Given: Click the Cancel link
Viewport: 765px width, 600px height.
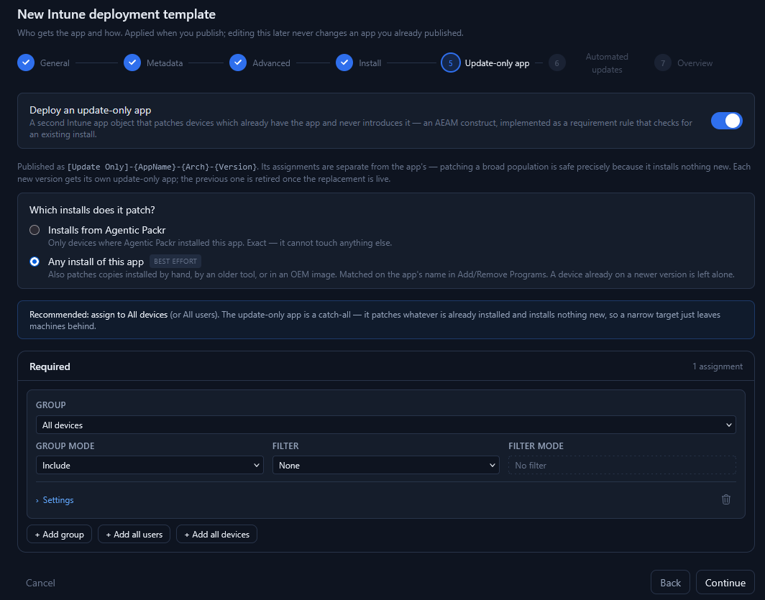Looking at the screenshot, I should [x=40, y=583].
